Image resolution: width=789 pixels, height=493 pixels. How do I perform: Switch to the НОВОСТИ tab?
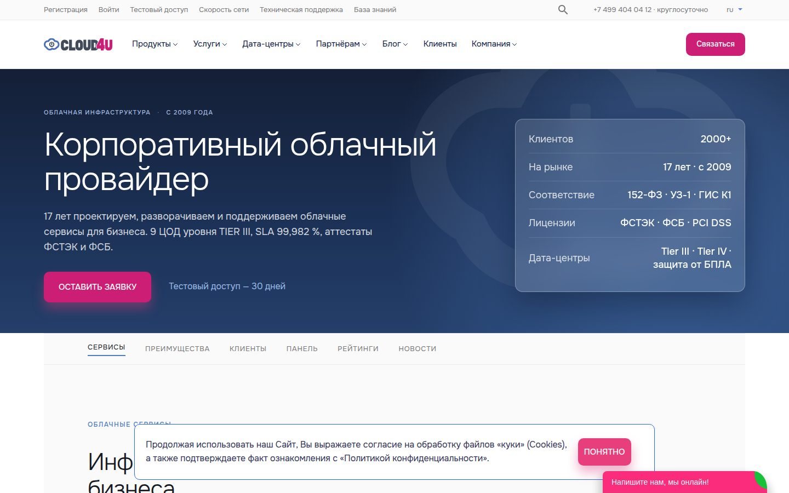point(418,349)
